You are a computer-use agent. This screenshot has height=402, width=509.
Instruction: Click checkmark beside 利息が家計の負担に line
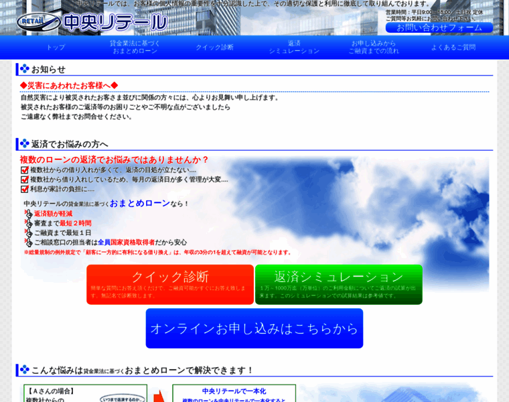point(25,189)
